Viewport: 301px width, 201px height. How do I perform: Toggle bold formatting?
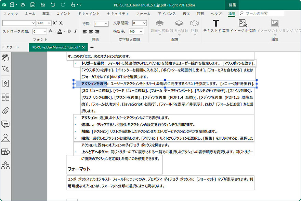point(69,31)
